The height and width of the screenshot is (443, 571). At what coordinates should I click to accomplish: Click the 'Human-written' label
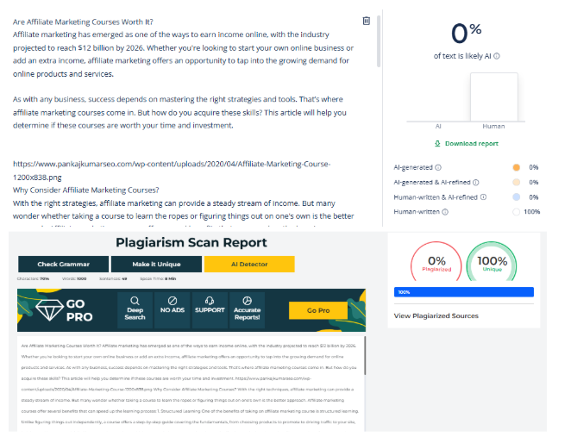[417, 212]
